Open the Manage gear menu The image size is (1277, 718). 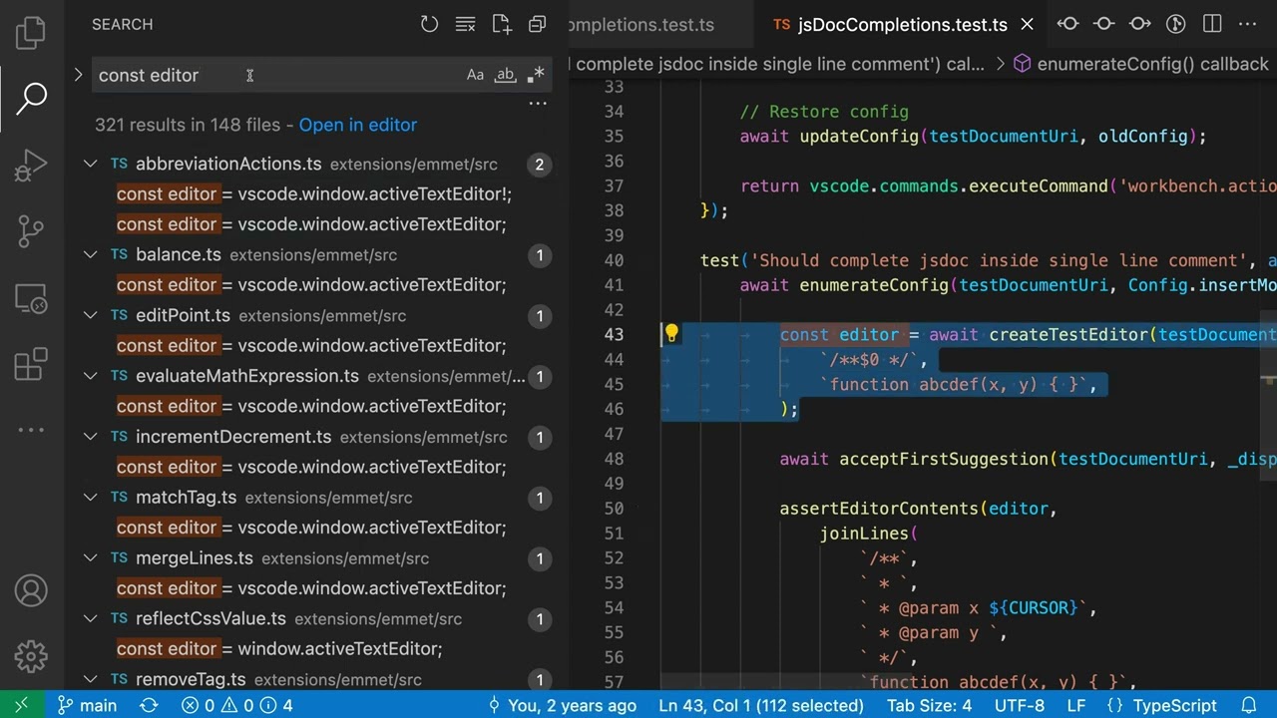pos(31,656)
